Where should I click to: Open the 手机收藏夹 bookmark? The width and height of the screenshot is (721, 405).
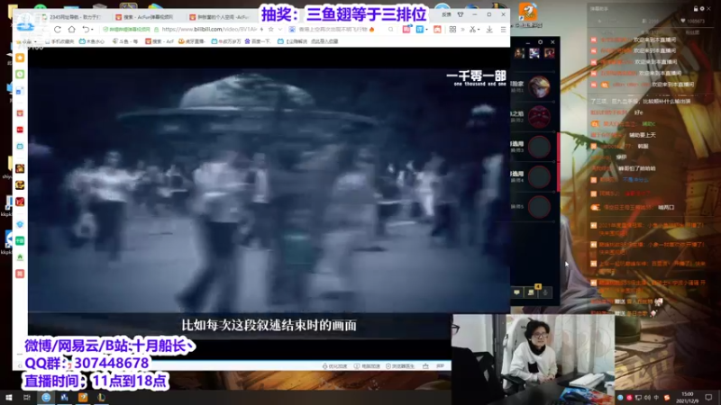[x=59, y=41]
